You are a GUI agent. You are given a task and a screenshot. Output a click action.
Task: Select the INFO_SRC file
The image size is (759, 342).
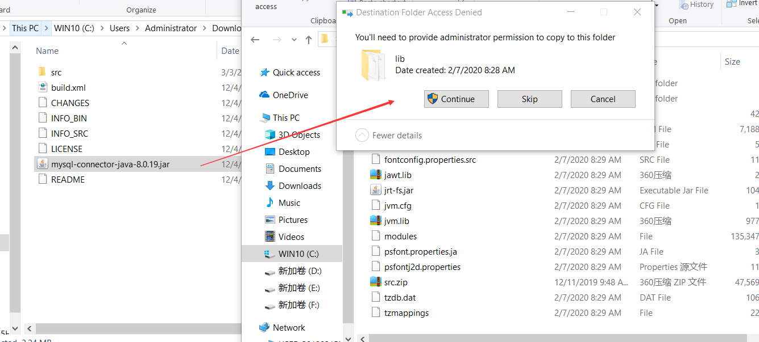69,134
